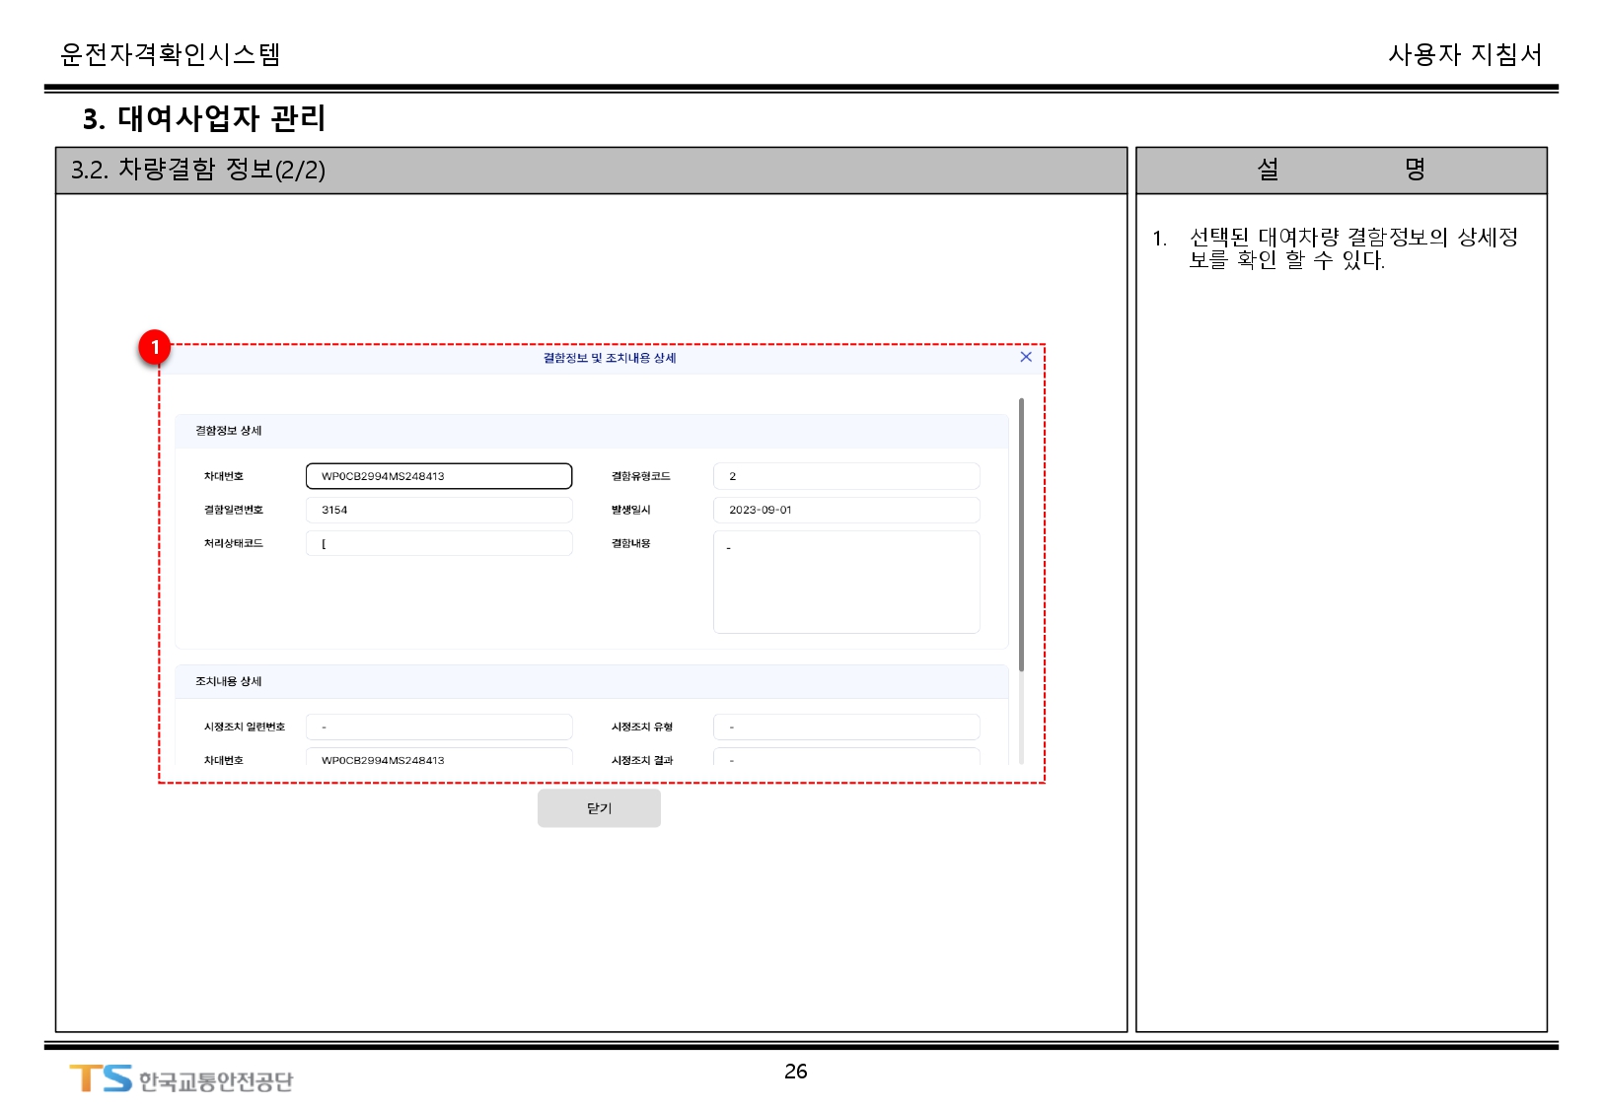The image size is (1603, 1109).
Task: Click the TS 한국교통안전공단 logo
Action: [x=182, y=1079]
